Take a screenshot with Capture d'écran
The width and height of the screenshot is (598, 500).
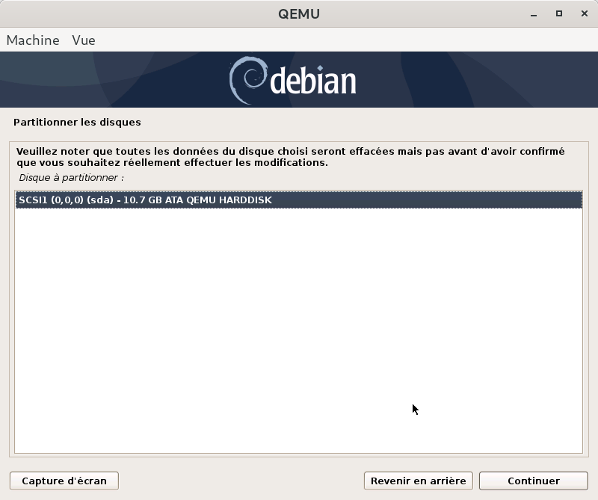[64, 481]
